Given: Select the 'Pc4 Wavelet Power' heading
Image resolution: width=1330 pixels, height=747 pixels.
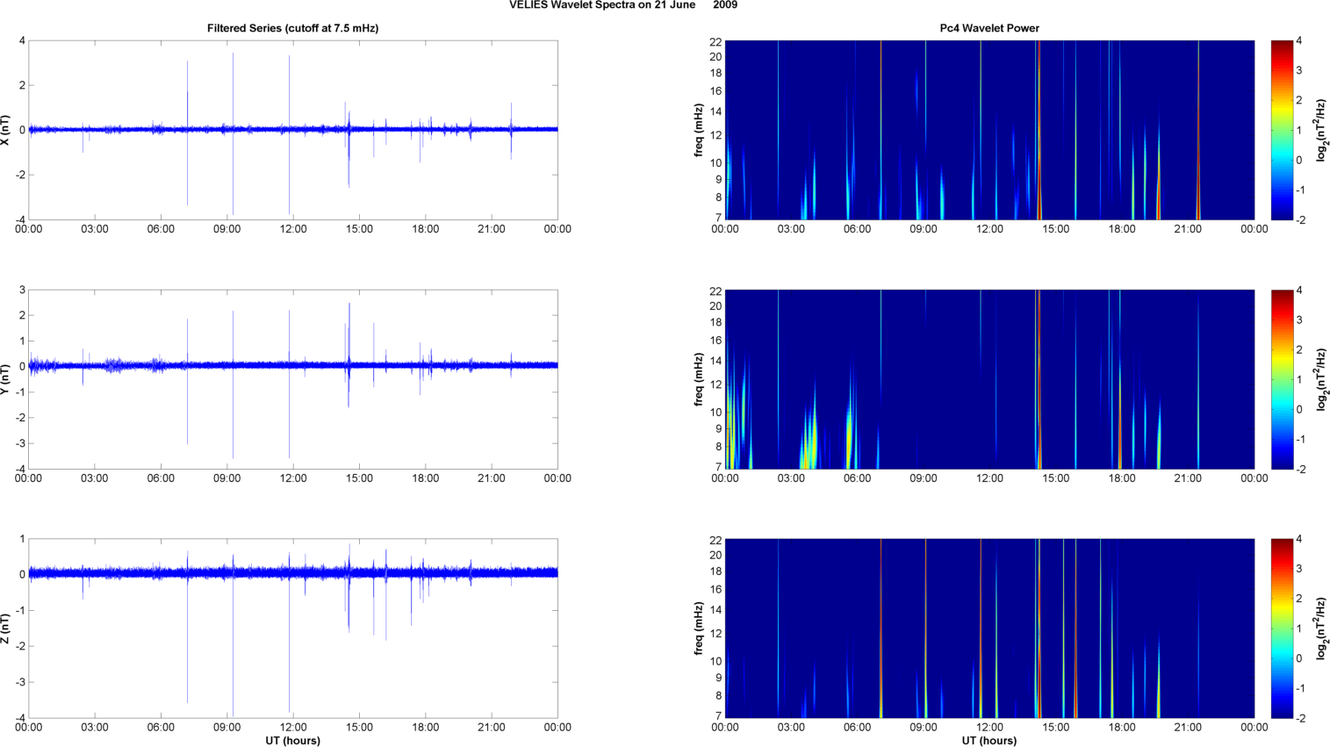Looking at the screenshot, I should click(989, 28).
